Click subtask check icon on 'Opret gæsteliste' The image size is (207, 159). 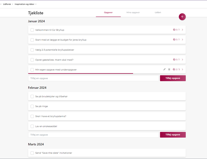pyautogui.click(x=174, y=59)
